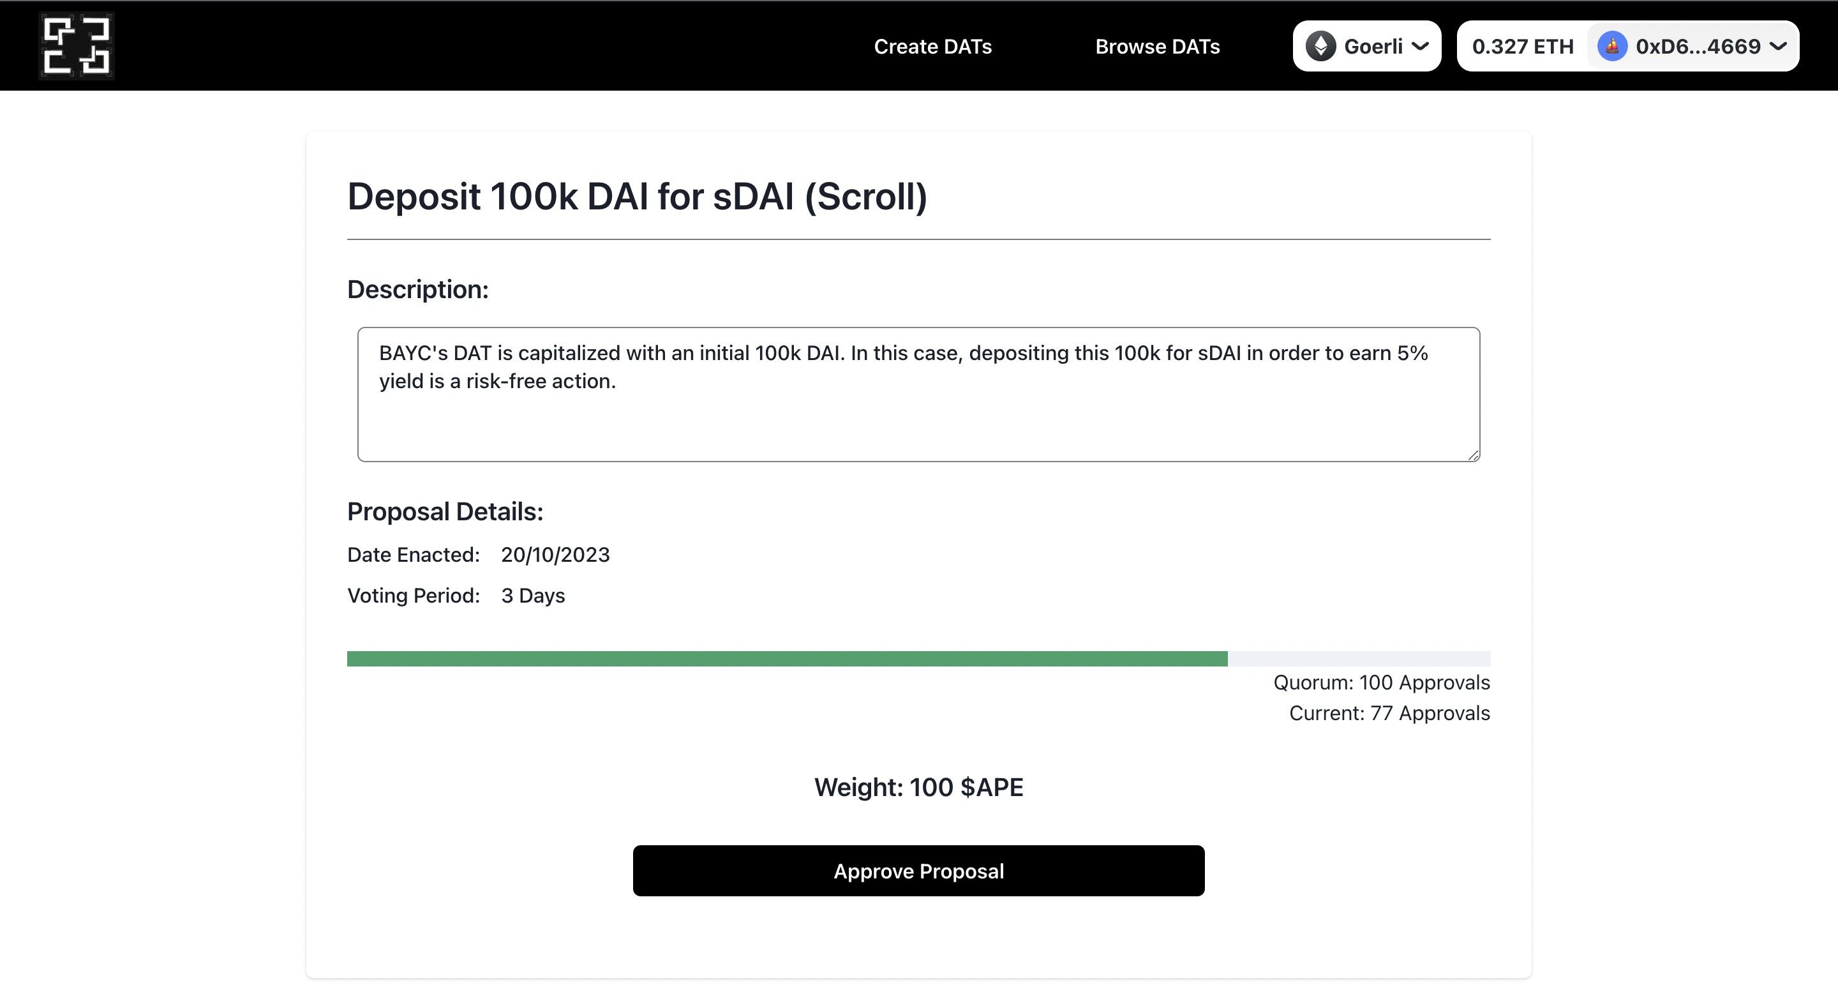Click the 'Proposal Details:' heading

click(445, 511)
